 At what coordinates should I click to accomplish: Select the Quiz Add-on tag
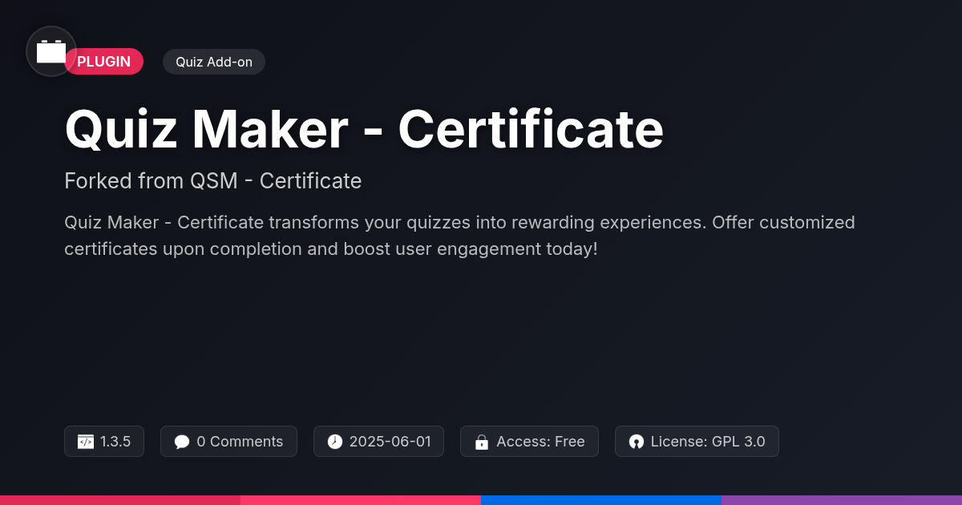pyautogui.click(x=214, y=62)
